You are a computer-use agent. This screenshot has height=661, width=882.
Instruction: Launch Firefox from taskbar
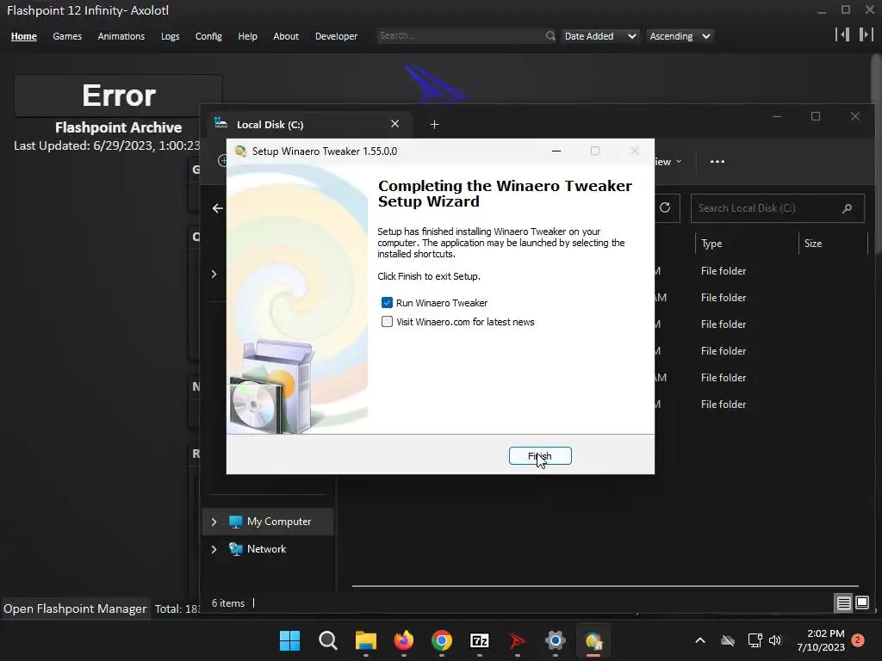click(403, 640)
